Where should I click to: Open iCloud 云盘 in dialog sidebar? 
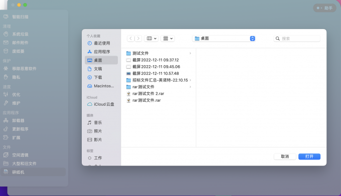101,104
